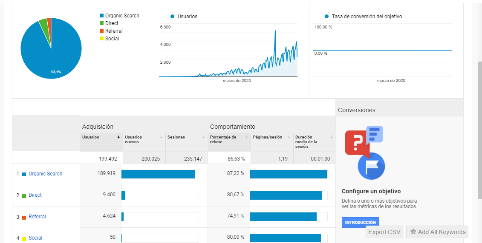482x243 pixels.
Task: Sort by Sesiones column arrow
Action: point(204,137)
